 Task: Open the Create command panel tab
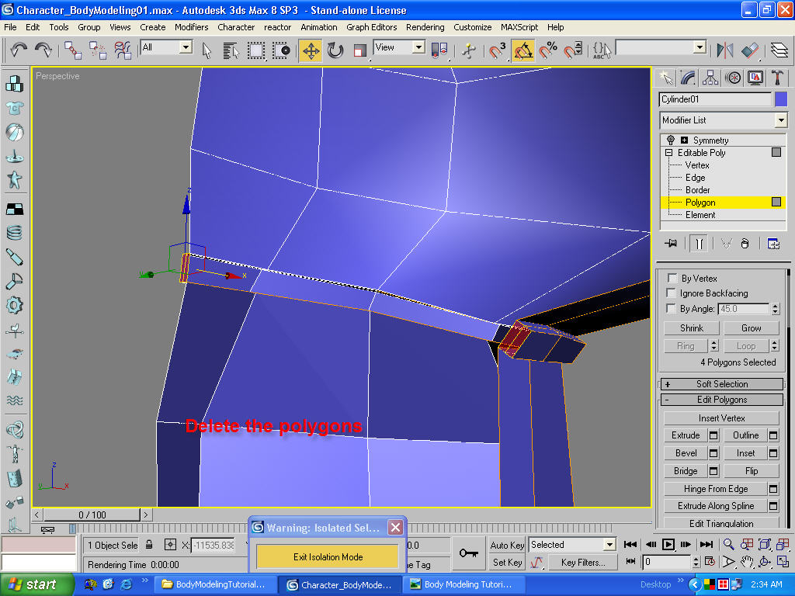tap(665, 78)
